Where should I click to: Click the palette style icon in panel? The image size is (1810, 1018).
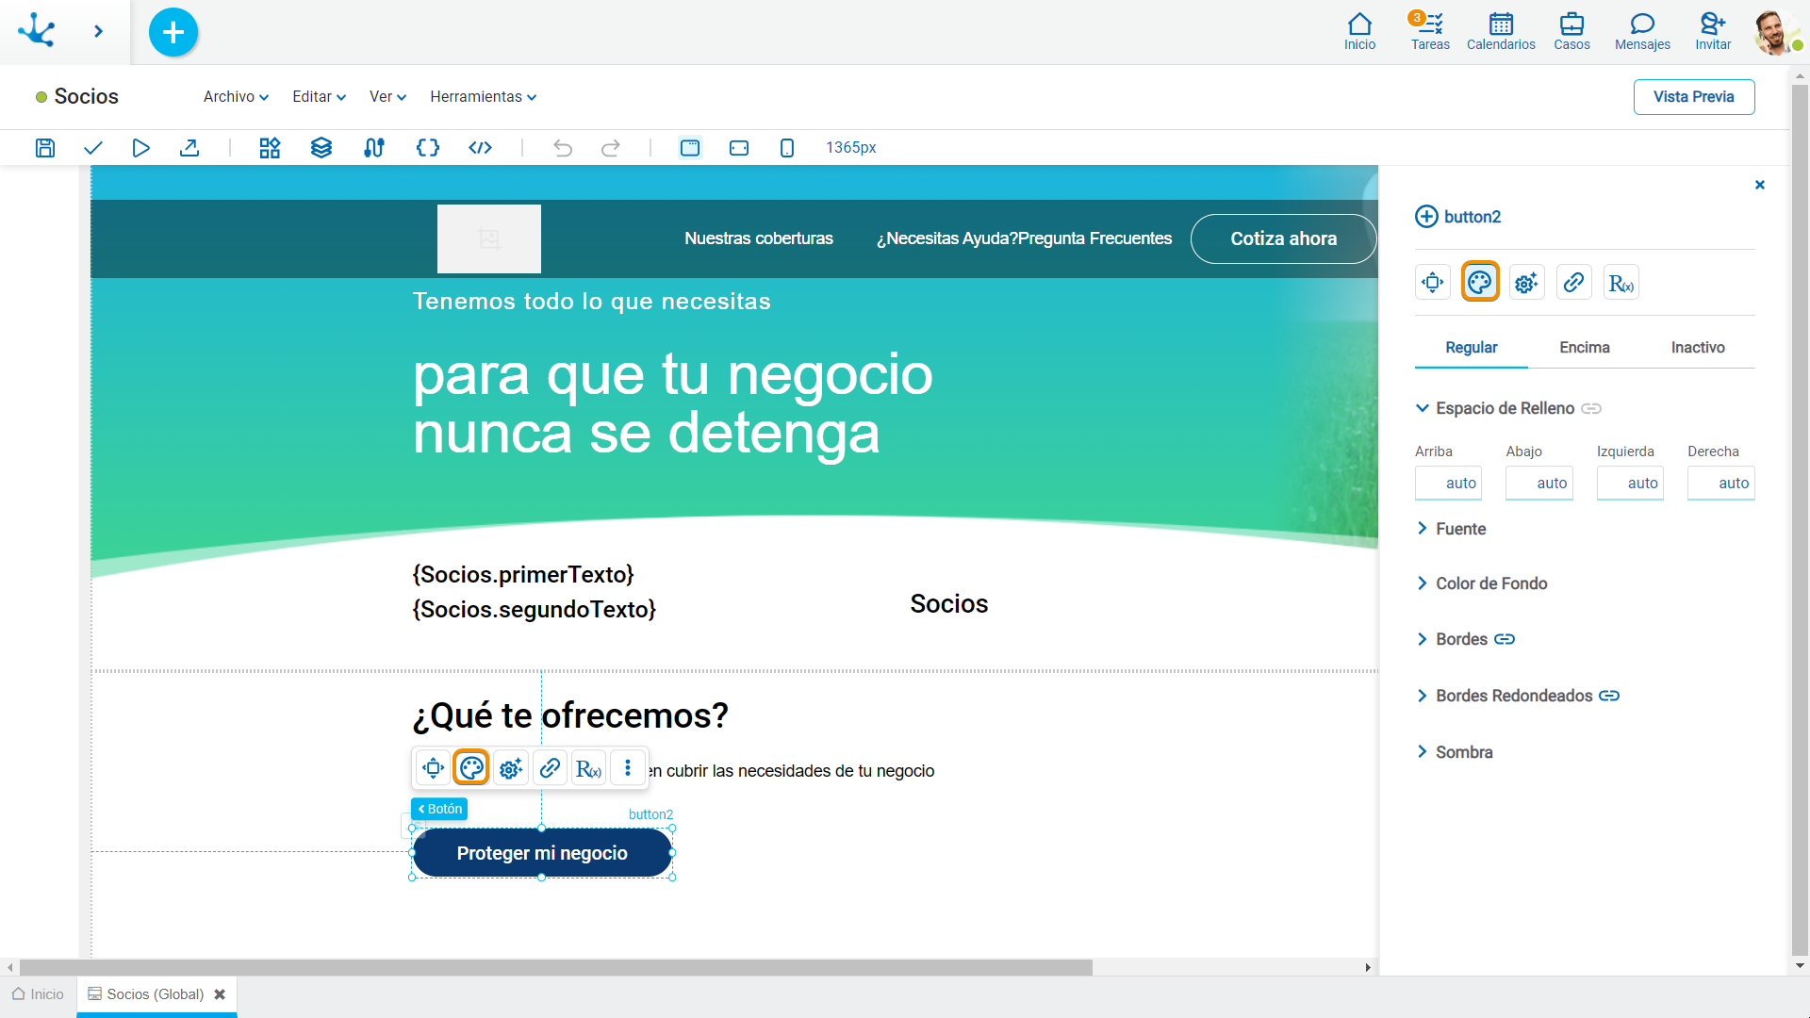(1480, 282)
